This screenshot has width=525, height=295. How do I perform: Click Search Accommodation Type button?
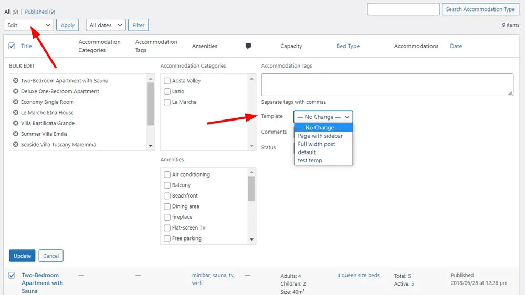(480, 9)
